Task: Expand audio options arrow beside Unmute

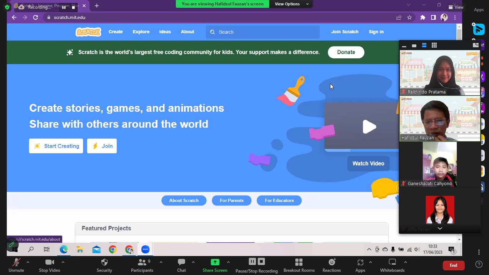Action: [28, 262]
